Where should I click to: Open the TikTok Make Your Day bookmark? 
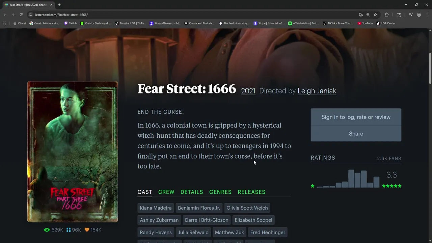[x=337, y=23]
